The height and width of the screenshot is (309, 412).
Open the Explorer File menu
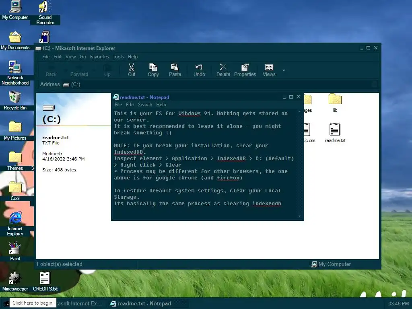point(46,57)
